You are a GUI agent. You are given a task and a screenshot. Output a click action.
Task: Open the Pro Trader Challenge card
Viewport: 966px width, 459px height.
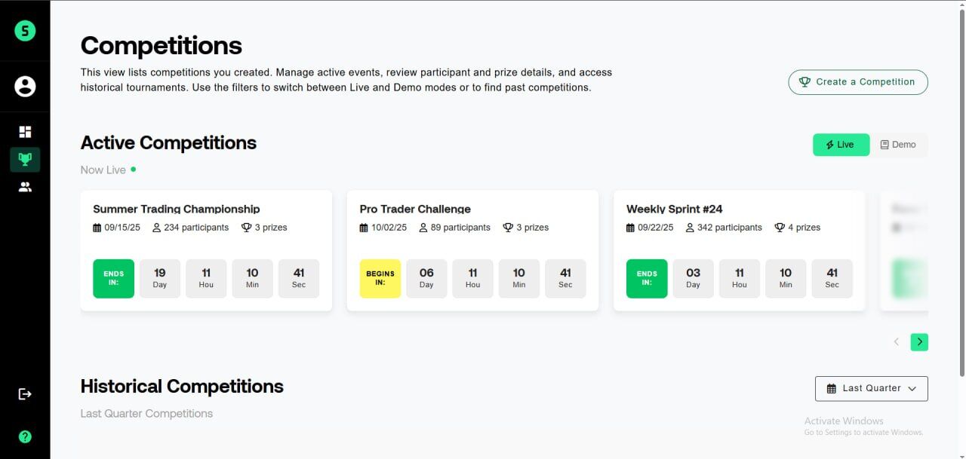pyautogui.click(x=415, y=209)
